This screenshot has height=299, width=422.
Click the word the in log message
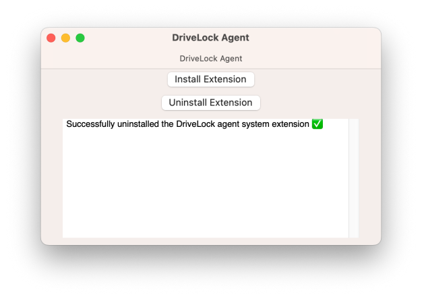pyautogui.click(x=167, y=124)
